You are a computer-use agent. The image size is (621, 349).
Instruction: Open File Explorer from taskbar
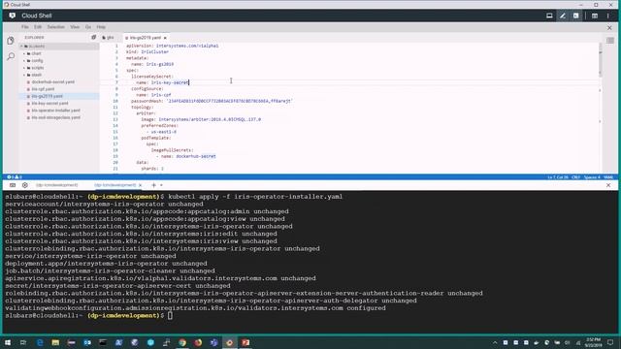coord(55,342)
